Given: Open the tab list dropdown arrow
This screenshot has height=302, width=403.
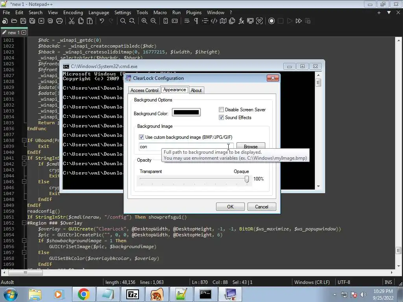Looking at the screenshot, I should coord(389,13).
